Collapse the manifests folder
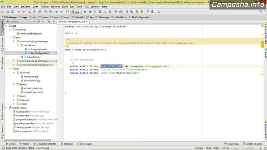The width and height of the screenshot is (267, 150). pyautogui.click(x=10, y=30)
